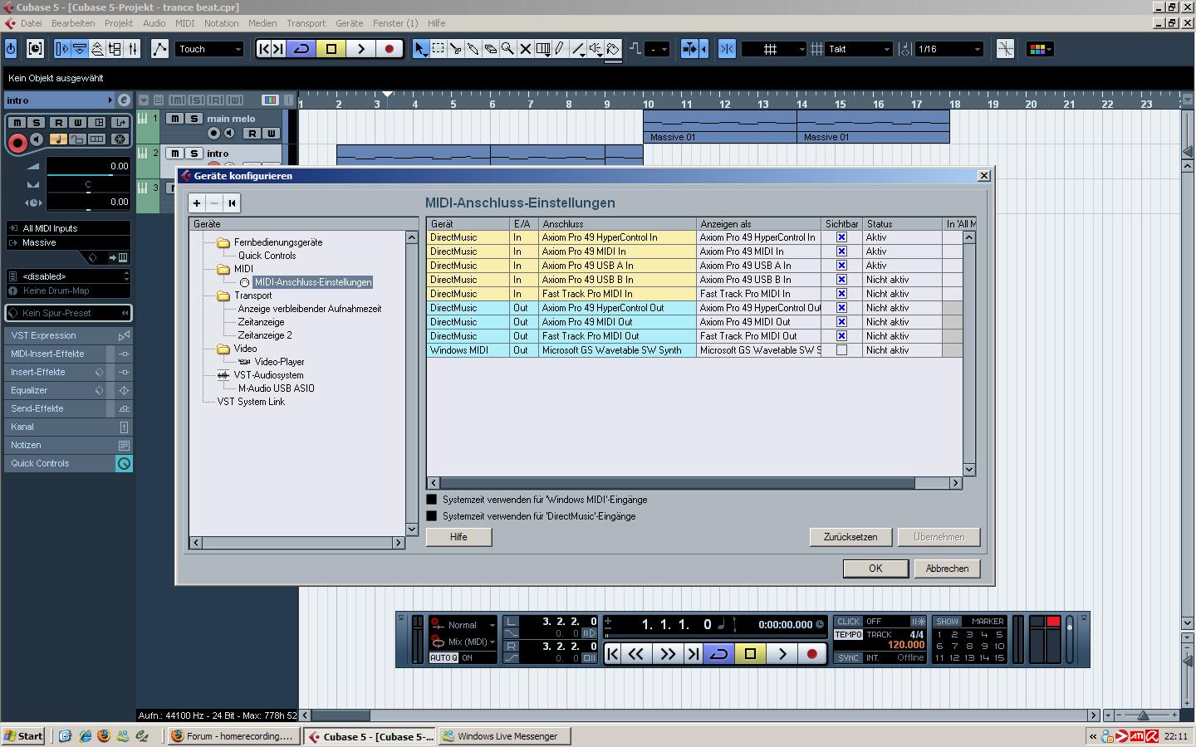Click the OK button
The height and width of the screenshot is (747, 1196).
coord(875,569)
